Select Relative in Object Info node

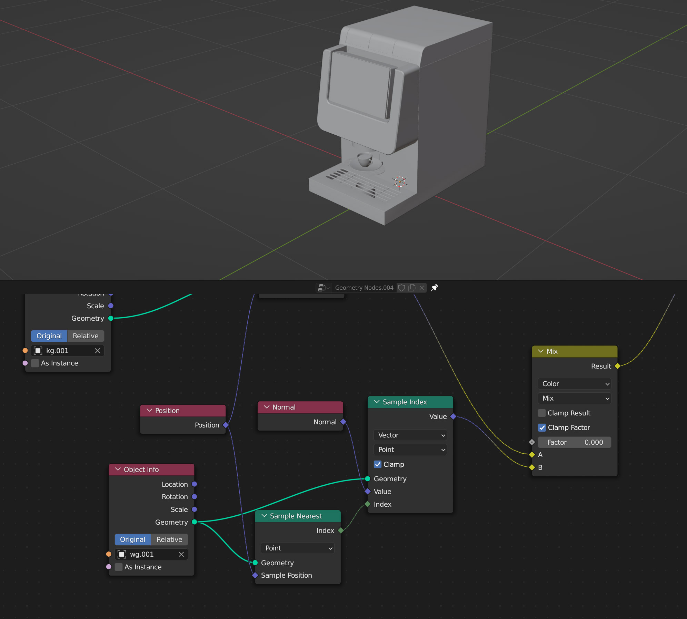pyautogui.click(x=169, y=539)
